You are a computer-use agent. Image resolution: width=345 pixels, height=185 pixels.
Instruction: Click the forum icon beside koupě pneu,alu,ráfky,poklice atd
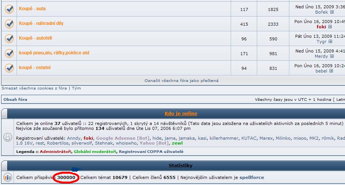coord(9,53)
